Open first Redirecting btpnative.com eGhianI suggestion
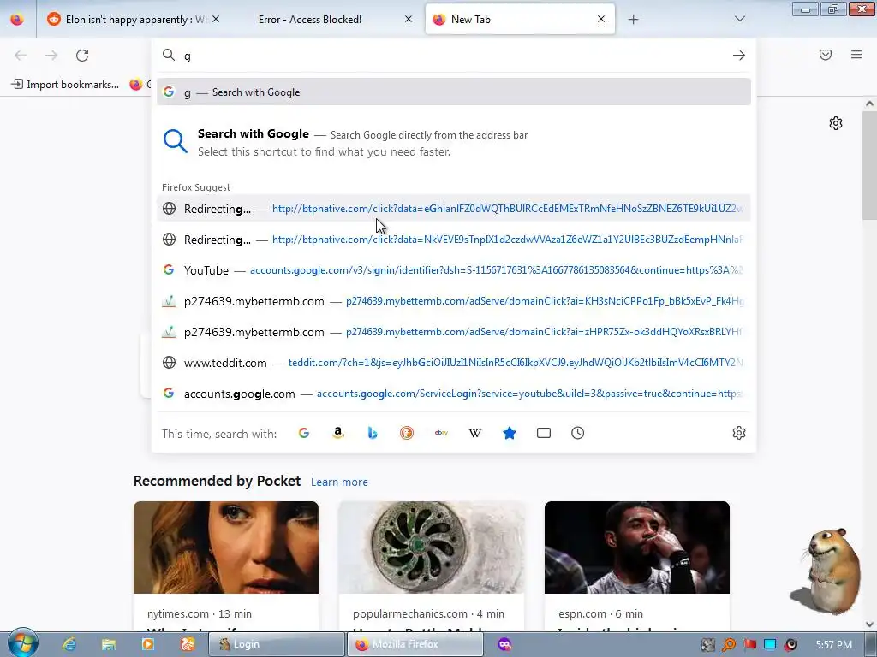 (x=454, y=209)
